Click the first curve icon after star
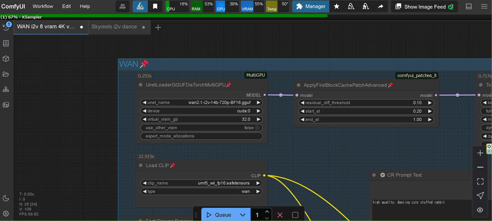 click(351, 7)
